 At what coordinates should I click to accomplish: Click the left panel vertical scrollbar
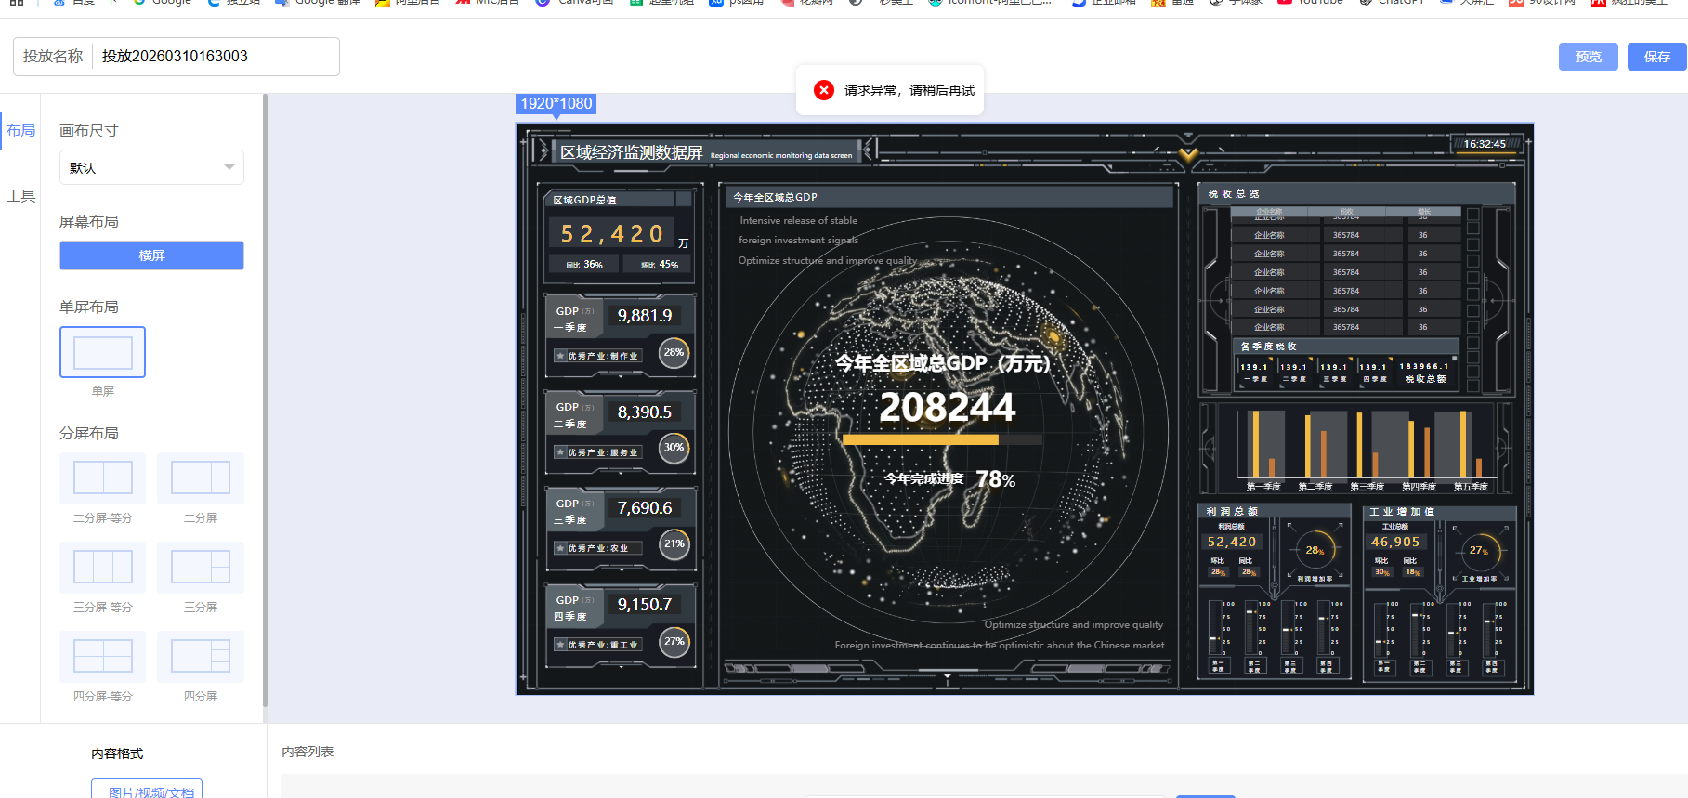[265, 399]
